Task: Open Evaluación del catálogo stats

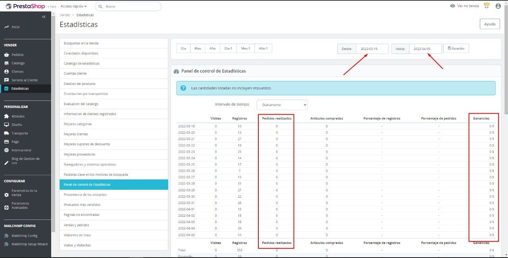Action: [x=114, y=104]
